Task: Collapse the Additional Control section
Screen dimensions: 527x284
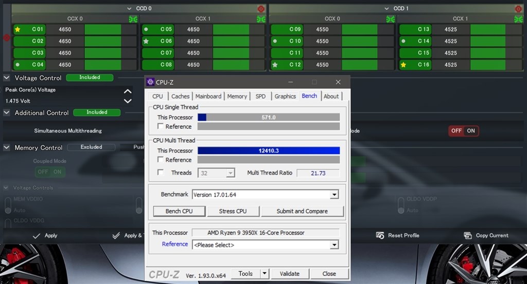Action: [x=6, y=112]
